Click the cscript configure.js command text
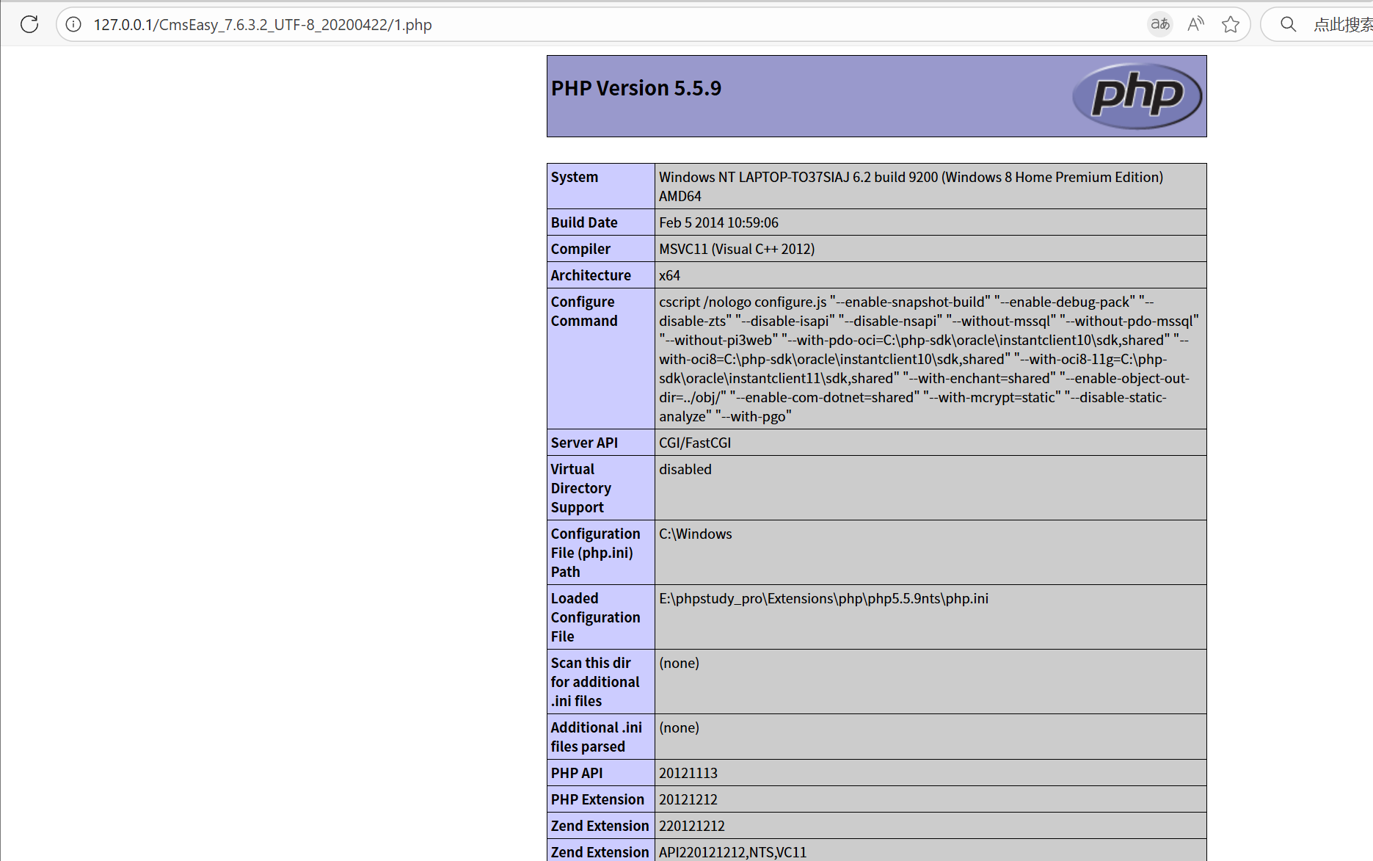Screen dimensions: 1373x861 (x=929, y=359)
